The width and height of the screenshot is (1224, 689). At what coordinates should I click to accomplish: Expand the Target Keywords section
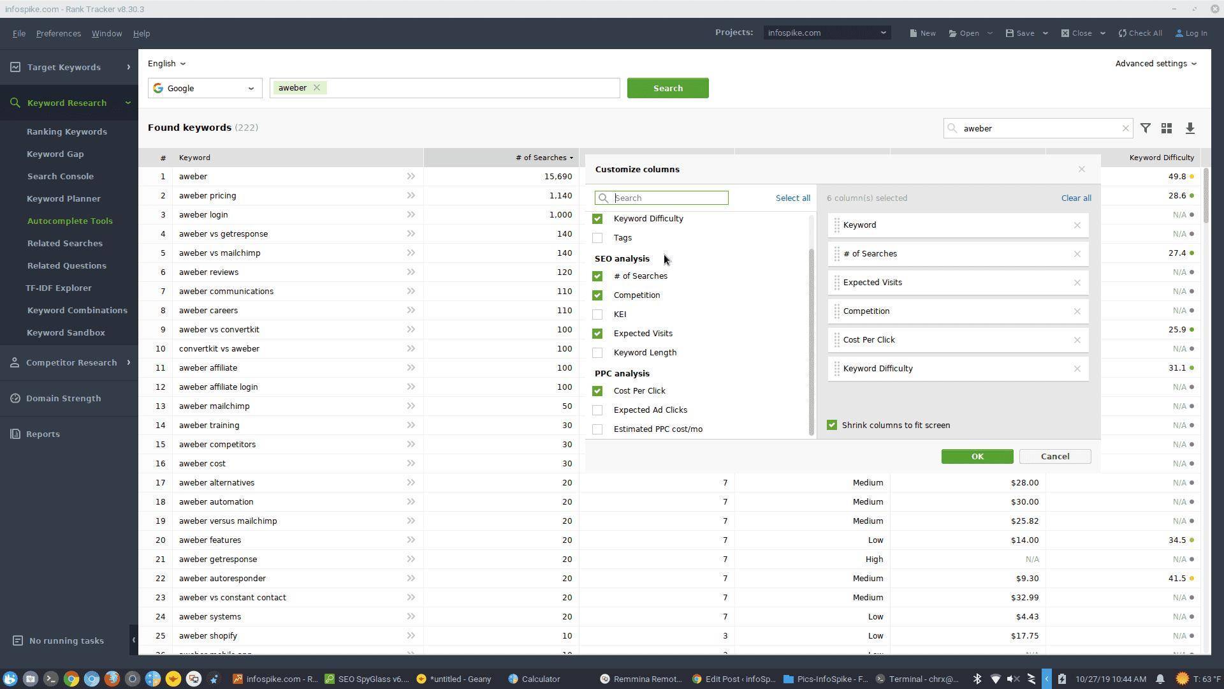pos(69,67)
